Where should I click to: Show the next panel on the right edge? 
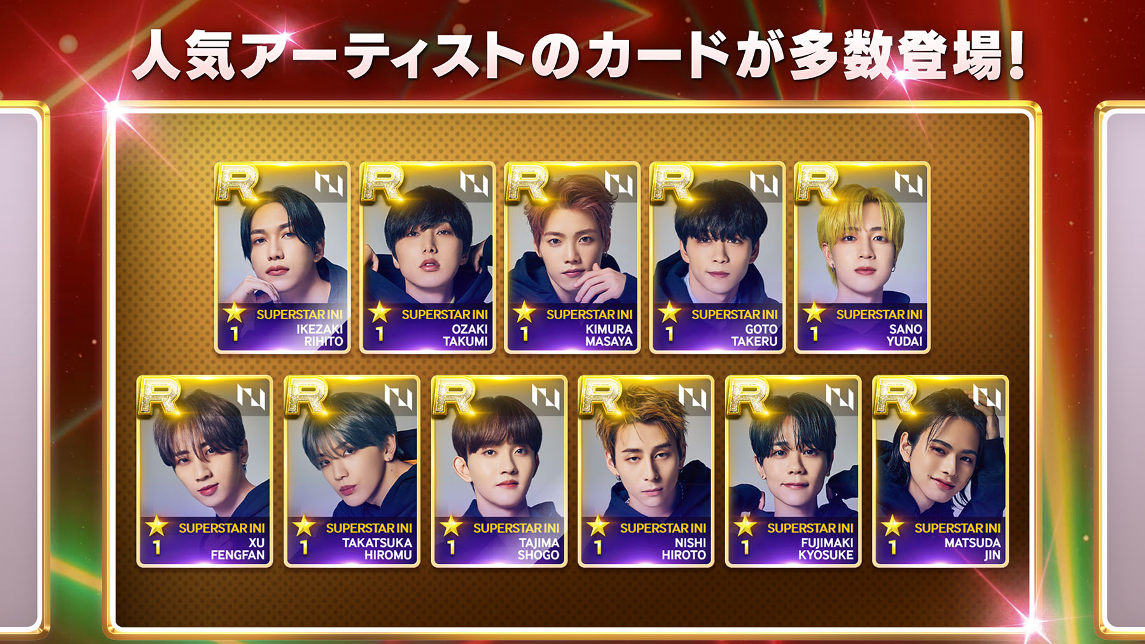[1121, 369]
